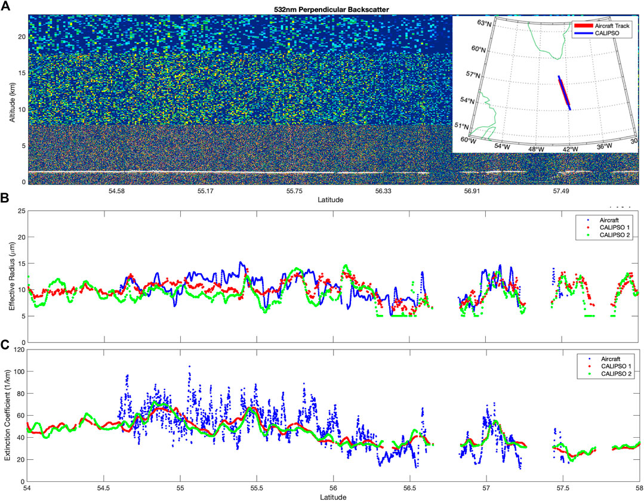Click the 42°W map longitude label
The height and width of the screenshot is (501, 644).
(x=569, y=149)
